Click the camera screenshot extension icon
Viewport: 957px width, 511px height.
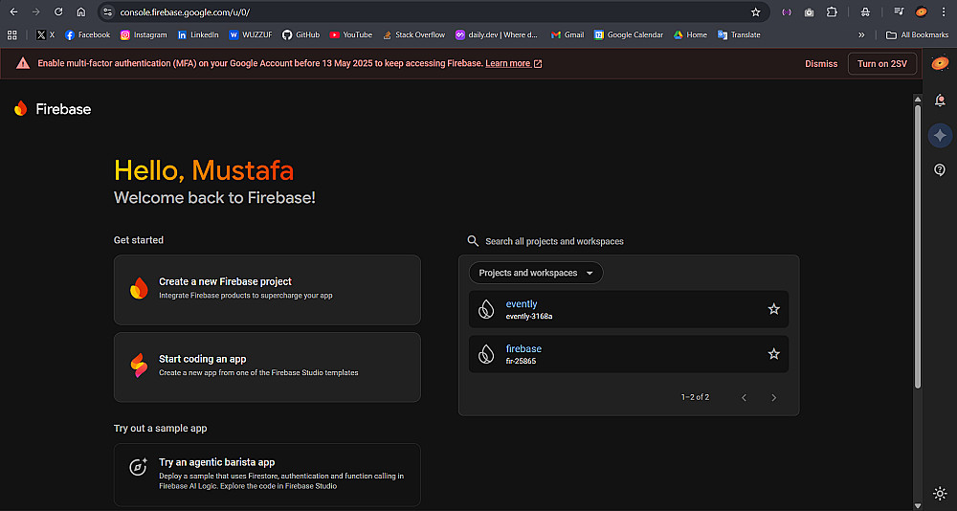[x=809, y=12]
